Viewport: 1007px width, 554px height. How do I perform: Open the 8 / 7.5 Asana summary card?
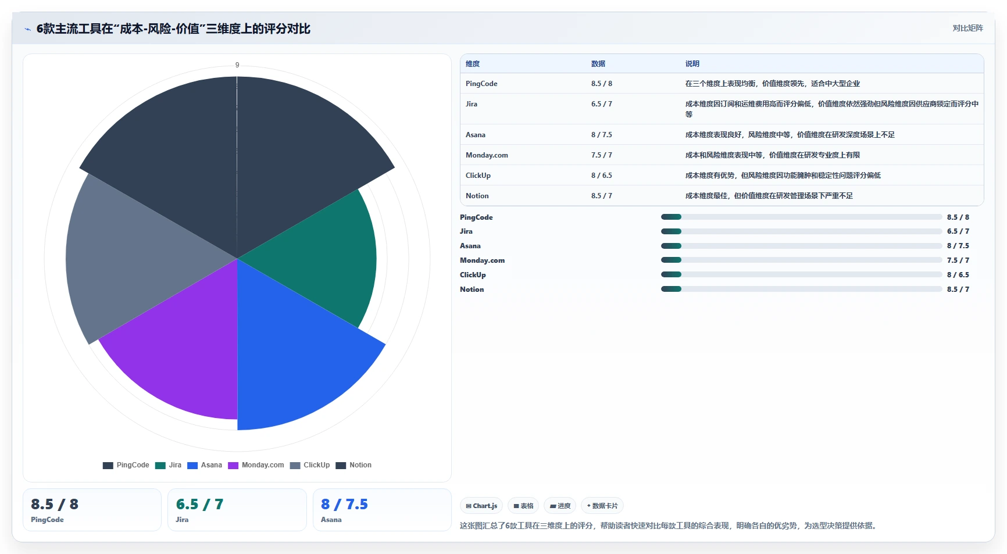point(382,510)
